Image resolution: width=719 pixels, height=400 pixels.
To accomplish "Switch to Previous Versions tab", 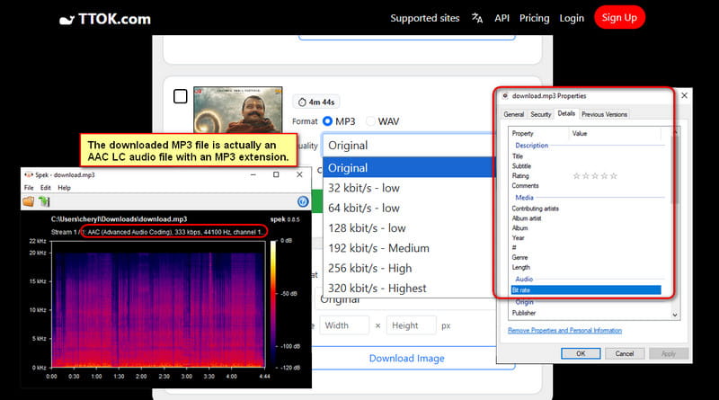I will click(604, 114).
